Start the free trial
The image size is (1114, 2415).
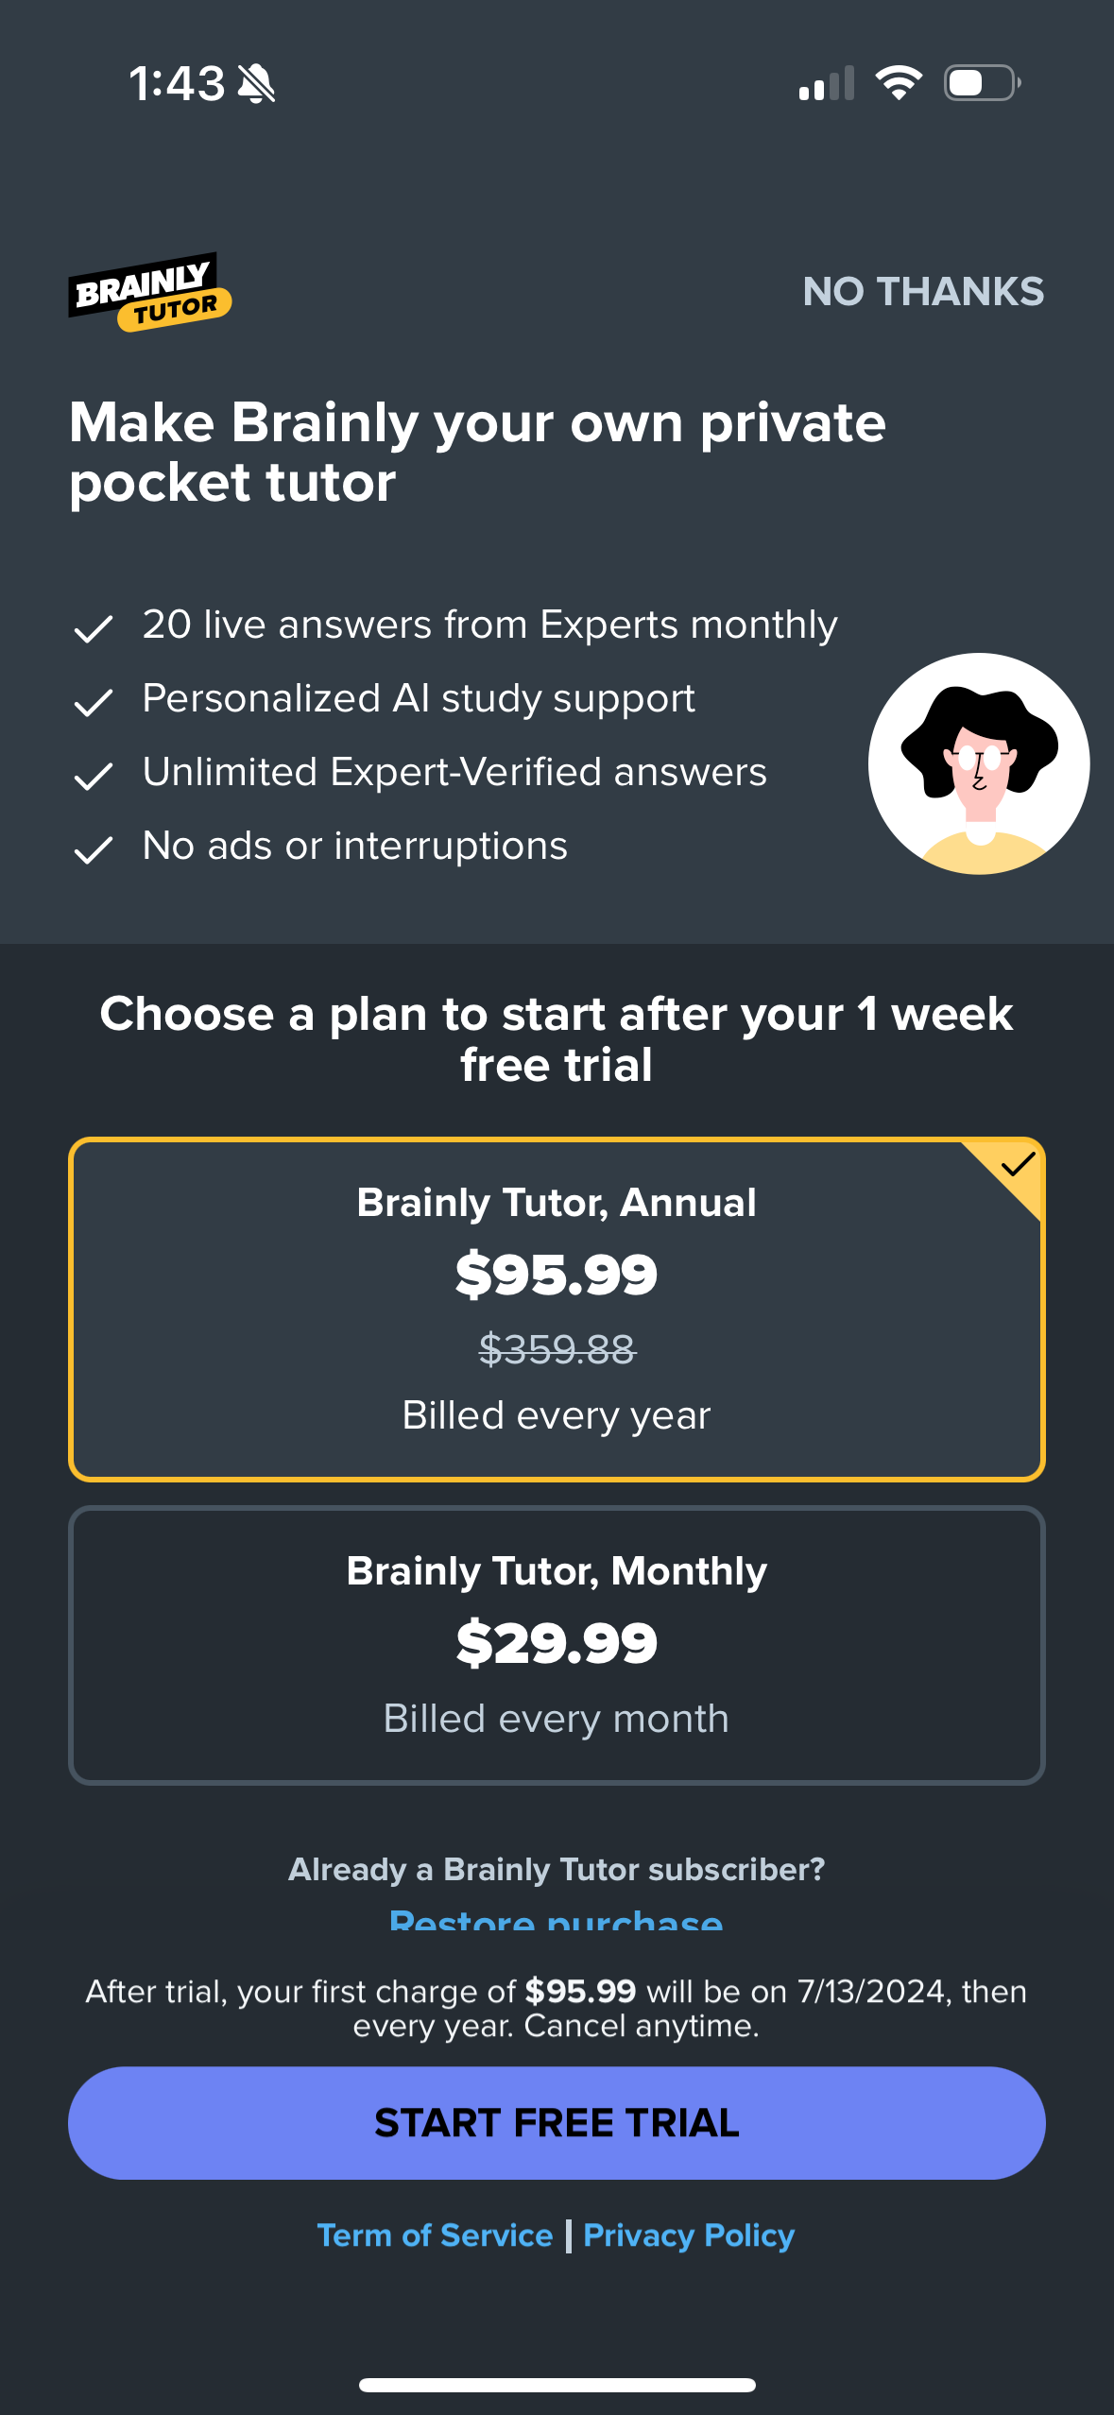click(557, 2122)
